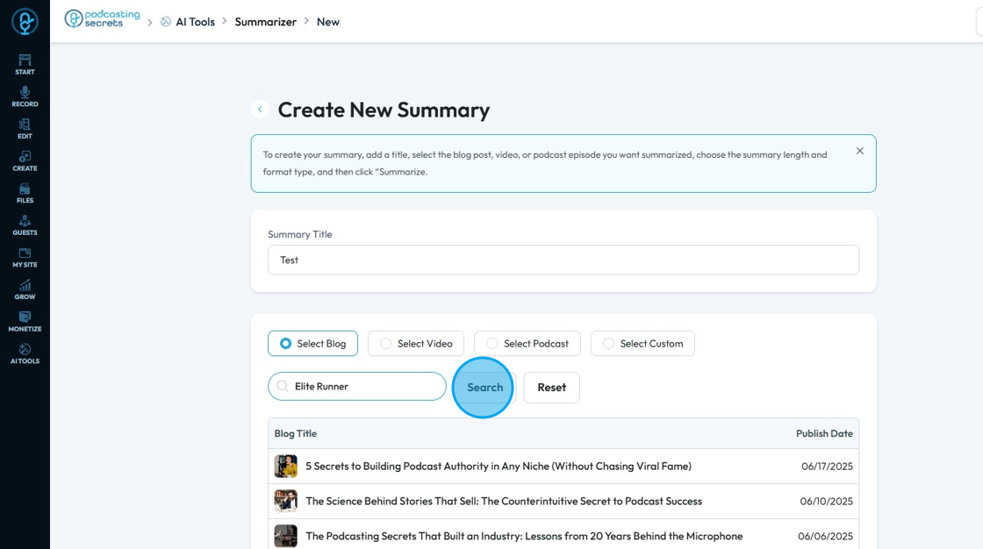
Task: Click the Summary Title input field
Action: click(563, 260)
